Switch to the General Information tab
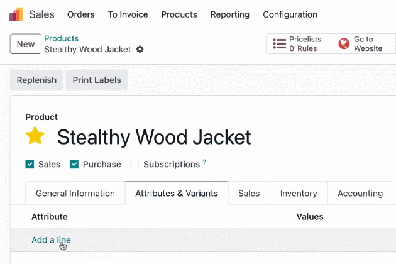 point(75,193)
